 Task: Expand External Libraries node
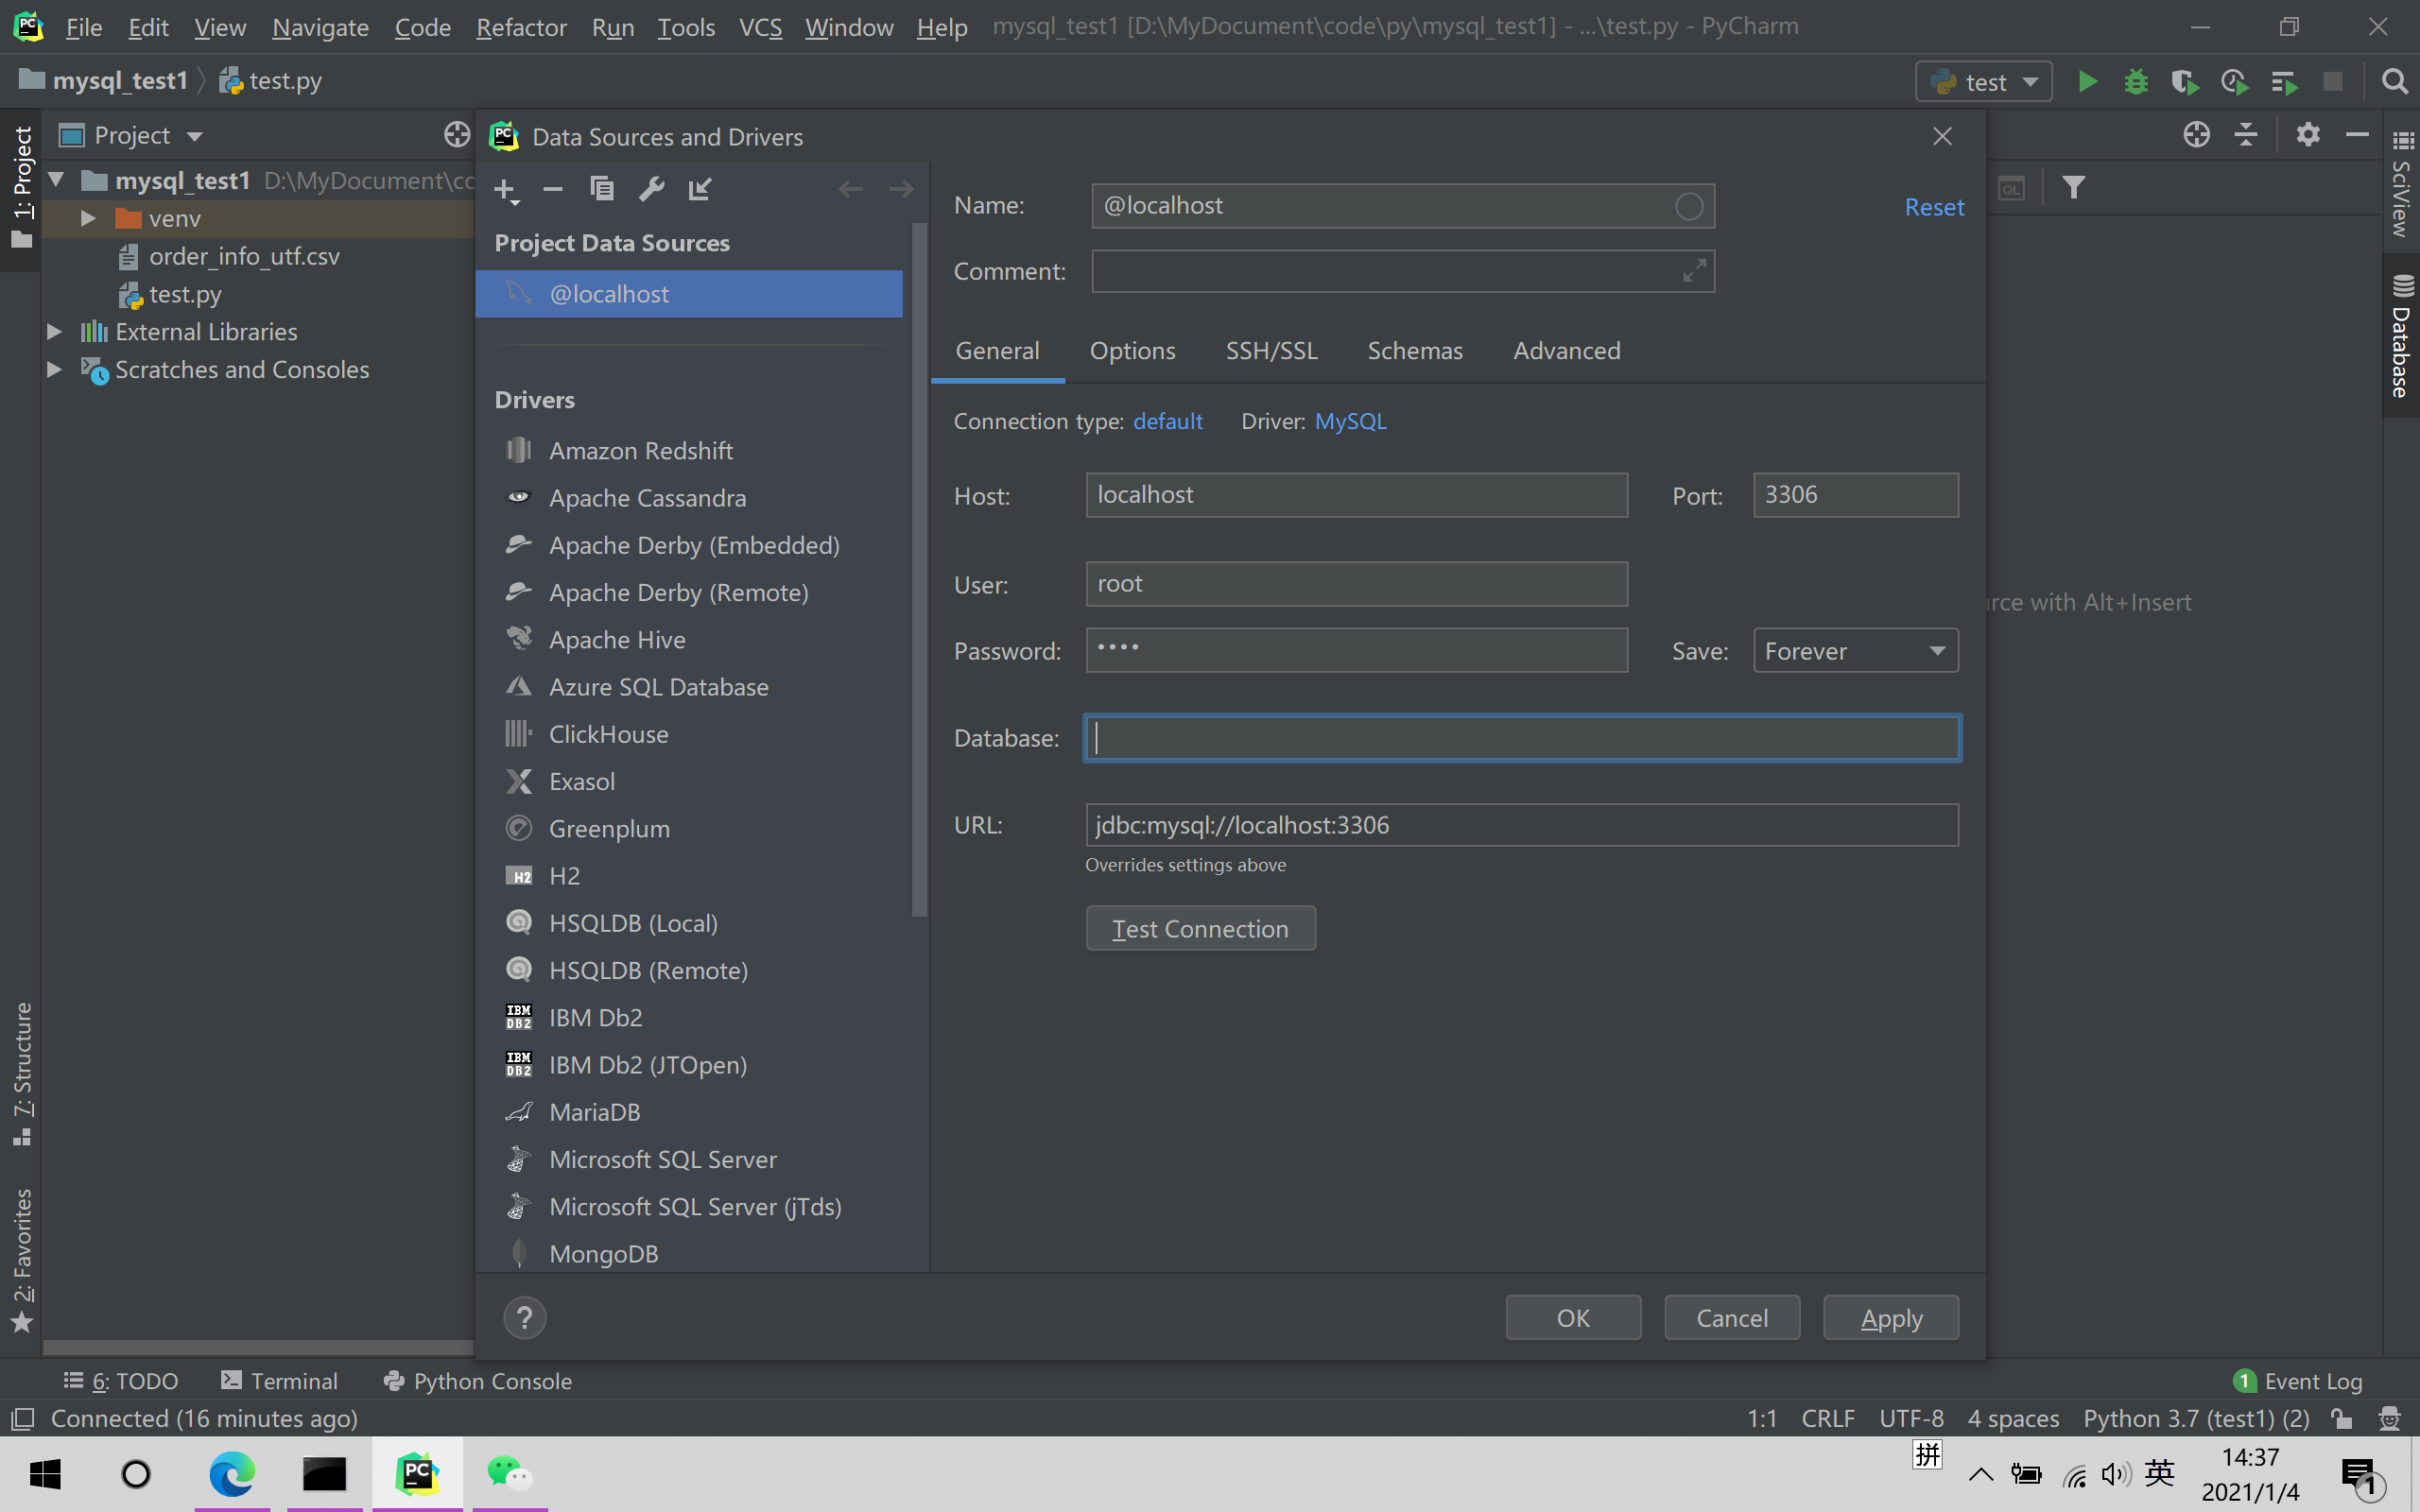(55, 331)
